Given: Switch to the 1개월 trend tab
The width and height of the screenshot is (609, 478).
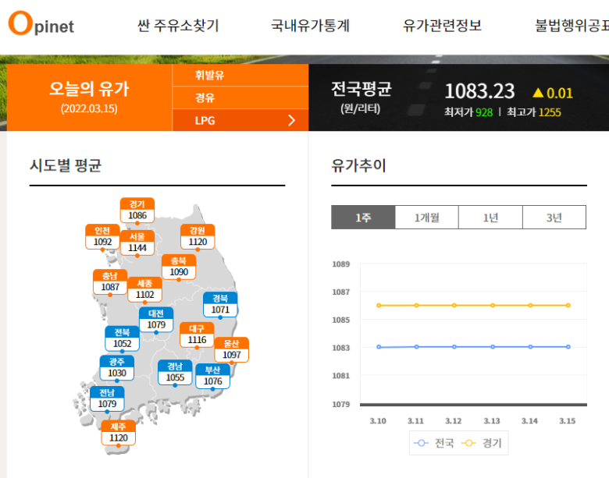Looking at the screenshot, I should pyautogui.click(x=426, y=218).
